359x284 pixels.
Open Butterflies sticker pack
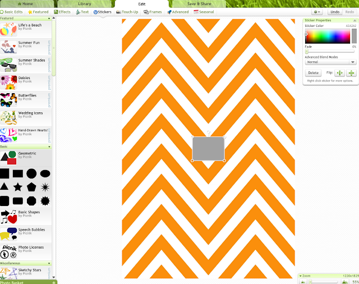point(26,100)
